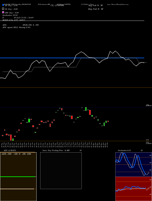Click the '2.91' price axis label

(147, 140)
